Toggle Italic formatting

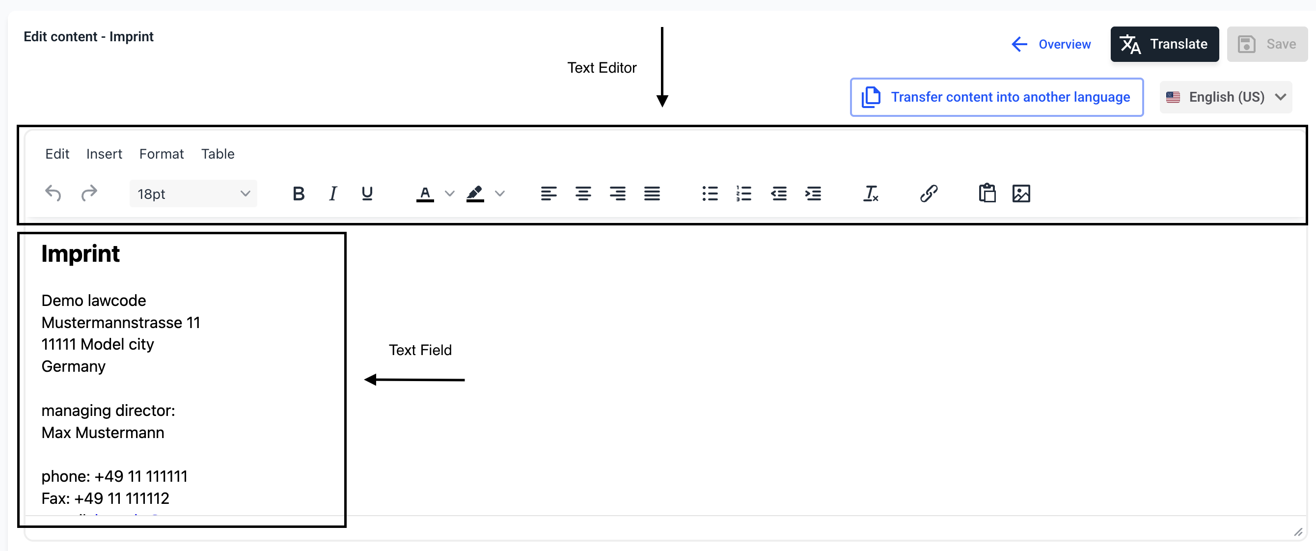[332, 193]
